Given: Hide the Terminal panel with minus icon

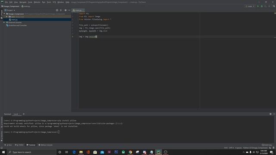Looking at the screenshot, I should tap(274, 114).
